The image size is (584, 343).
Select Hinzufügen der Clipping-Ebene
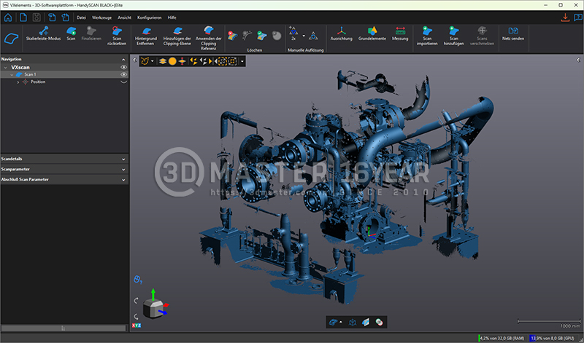tap(177, 36)
